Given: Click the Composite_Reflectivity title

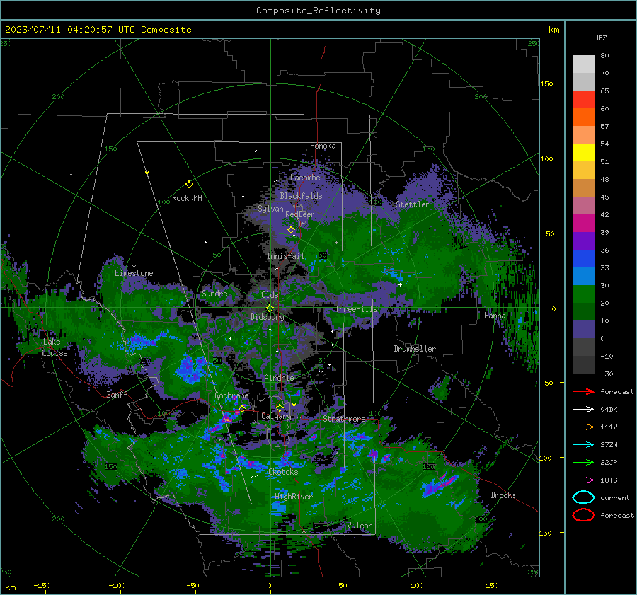Looking at the screenshot, I should pos(318,11).
